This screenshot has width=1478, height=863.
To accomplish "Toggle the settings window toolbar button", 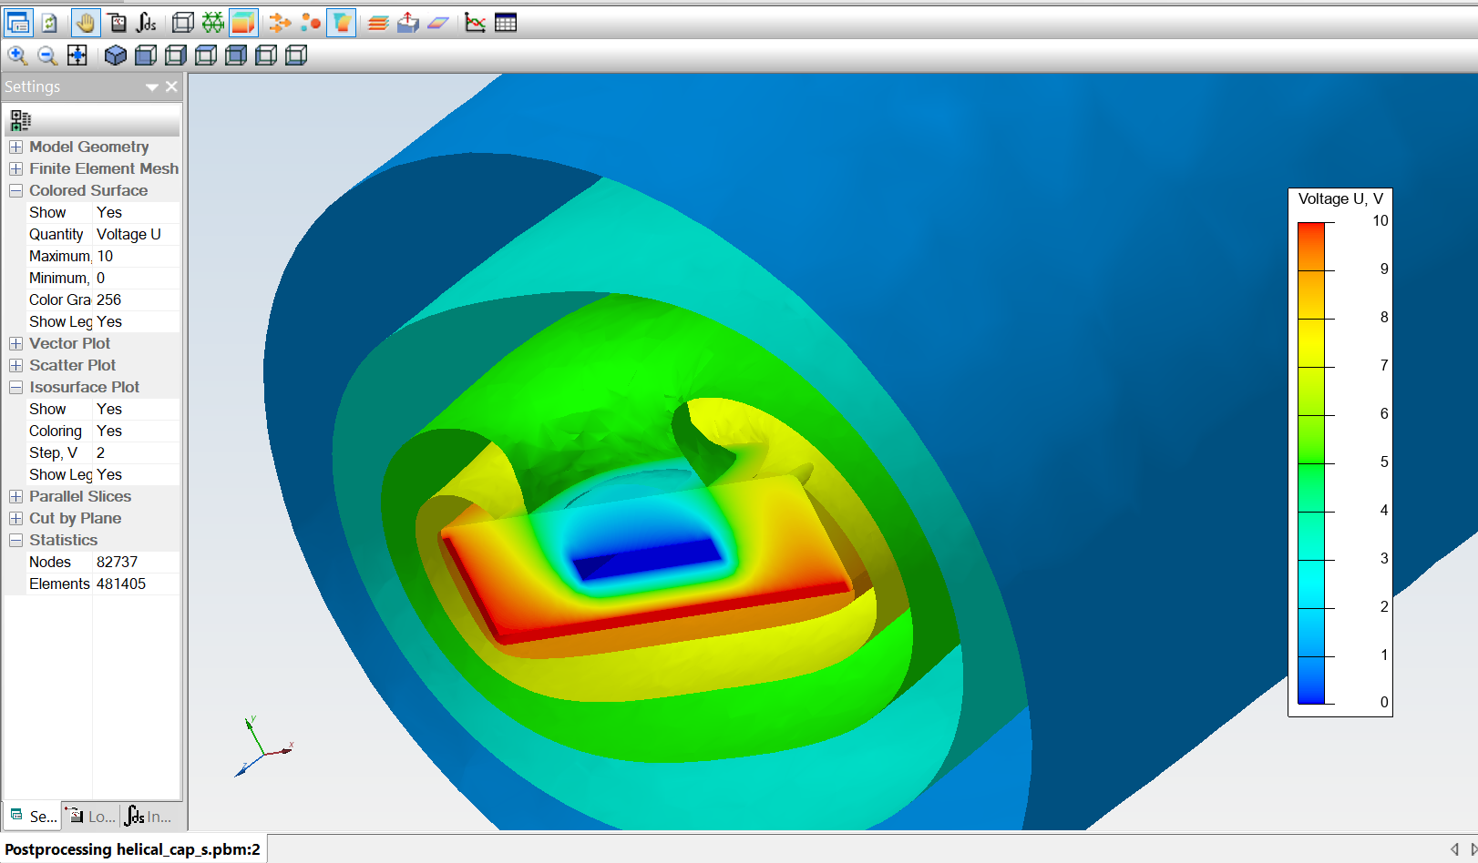I will (18, 23).
